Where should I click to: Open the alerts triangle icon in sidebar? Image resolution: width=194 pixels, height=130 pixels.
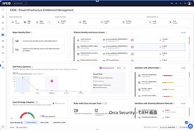pyautogui.click(x=3, y=23)
